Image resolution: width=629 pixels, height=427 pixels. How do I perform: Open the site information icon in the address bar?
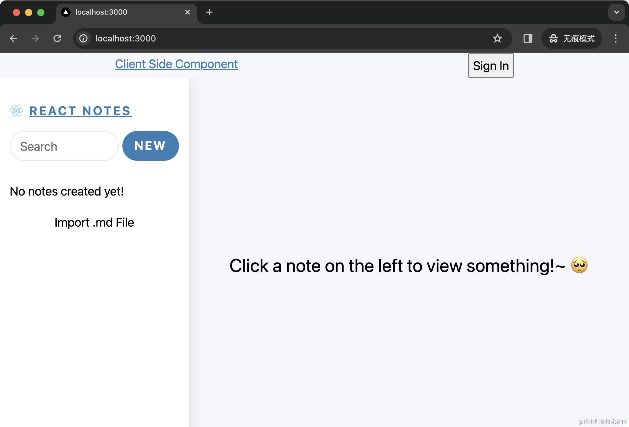tap(83, 38)
